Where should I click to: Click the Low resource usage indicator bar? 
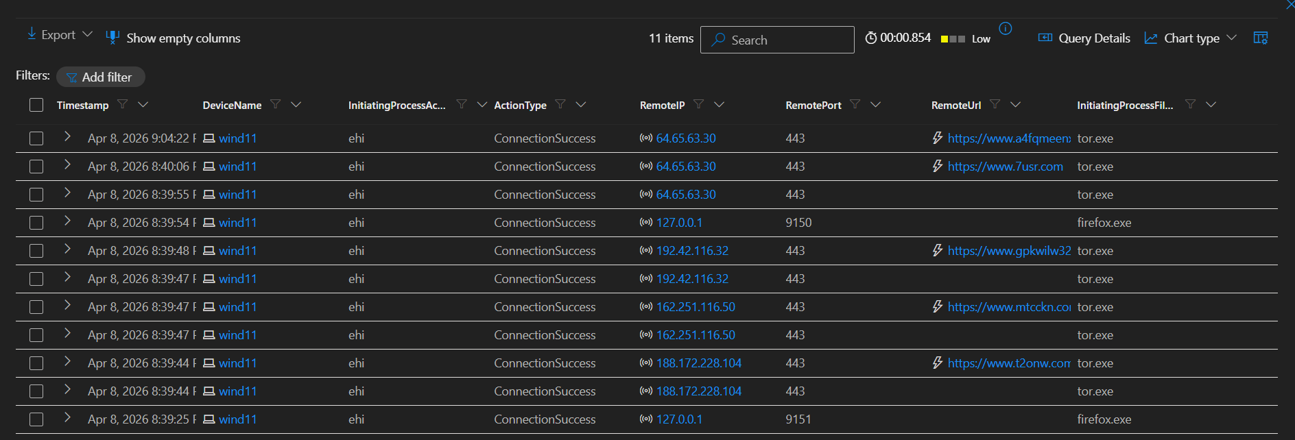pos(953,39)
